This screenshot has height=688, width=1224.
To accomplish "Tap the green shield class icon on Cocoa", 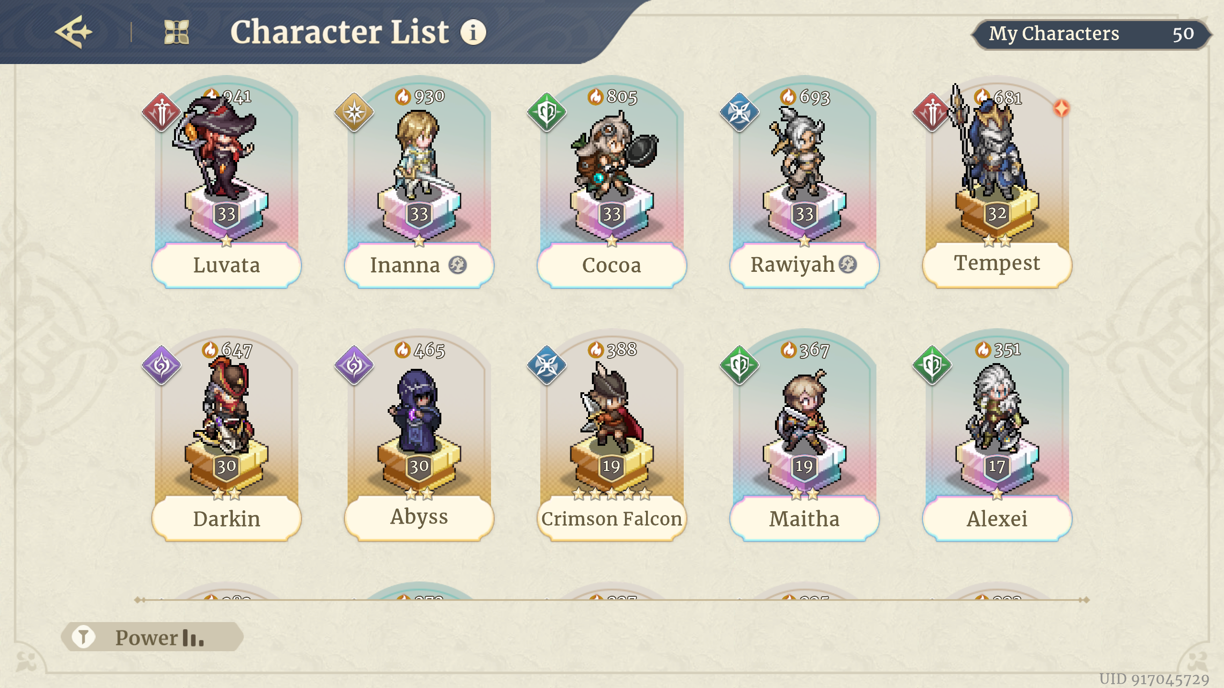I will (x=547, y=112).
